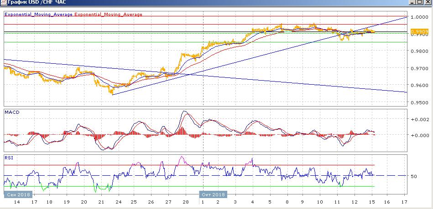
Task: Click the current price tag 0.9909
Action: point(419,32)
